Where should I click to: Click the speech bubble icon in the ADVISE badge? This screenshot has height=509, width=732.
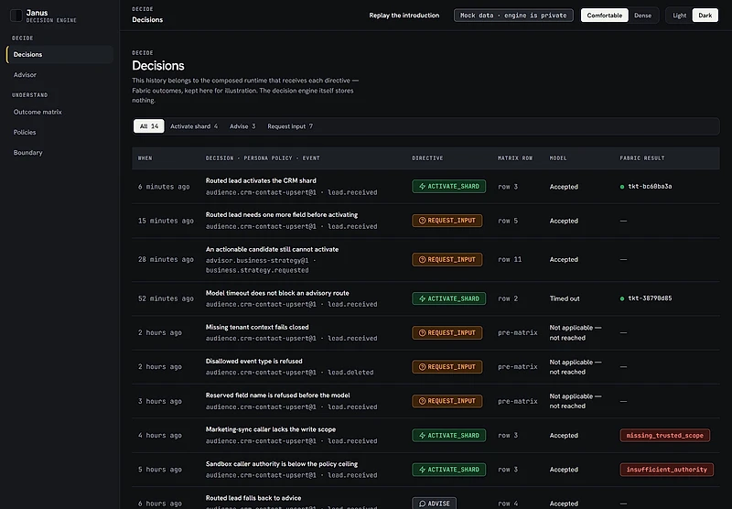pos(422,504)
